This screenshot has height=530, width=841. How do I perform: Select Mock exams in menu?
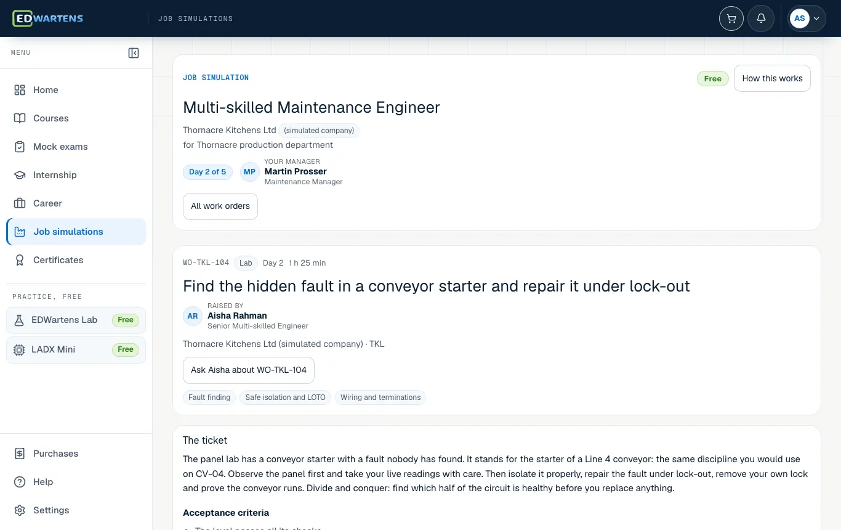pyautogui.click(x=76, y=147)
